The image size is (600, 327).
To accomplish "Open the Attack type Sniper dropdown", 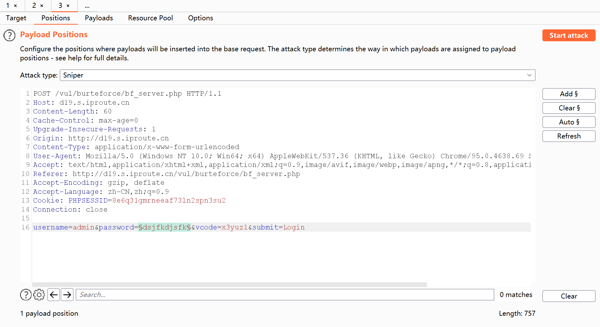I will (297, 75).
